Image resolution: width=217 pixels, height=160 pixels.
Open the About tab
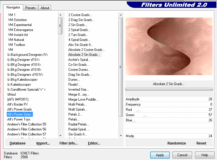(45, 8)
